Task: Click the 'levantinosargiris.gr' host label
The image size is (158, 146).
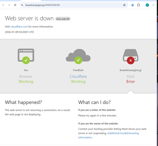Action: (x=131, y=70)
